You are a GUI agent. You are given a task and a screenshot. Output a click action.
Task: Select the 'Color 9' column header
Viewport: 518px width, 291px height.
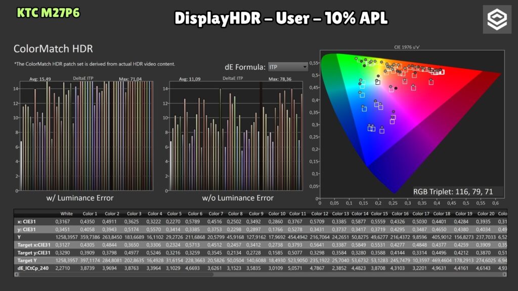click(256, 214)
